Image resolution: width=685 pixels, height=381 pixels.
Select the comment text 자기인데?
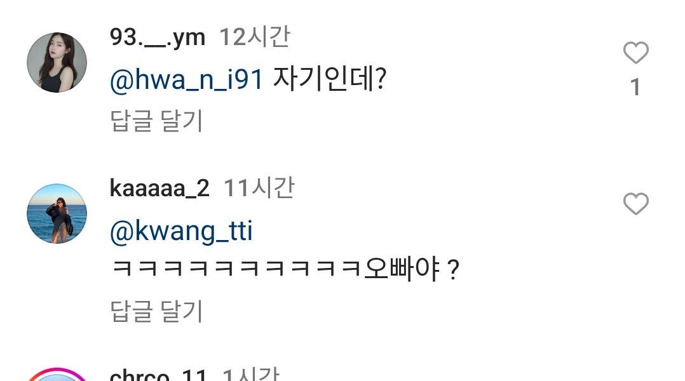tap(330, 79)
